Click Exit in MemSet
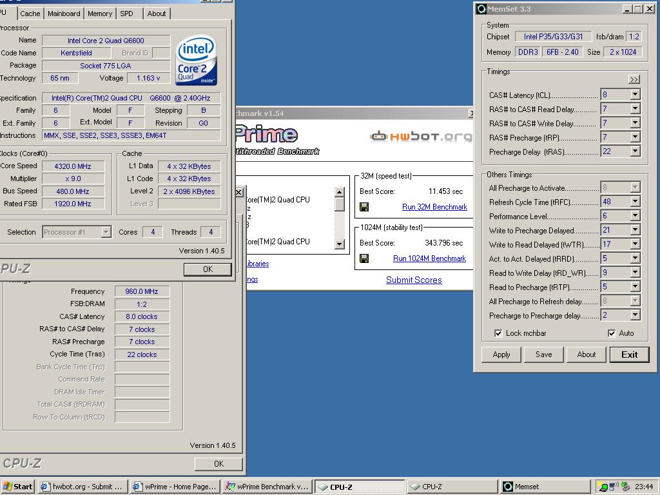The height and width of the screenshot is (495, 660). [630, 354]
